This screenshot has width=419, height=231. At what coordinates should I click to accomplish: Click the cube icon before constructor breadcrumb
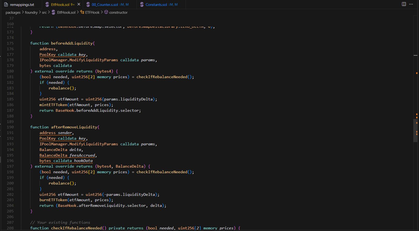[106, 12]
